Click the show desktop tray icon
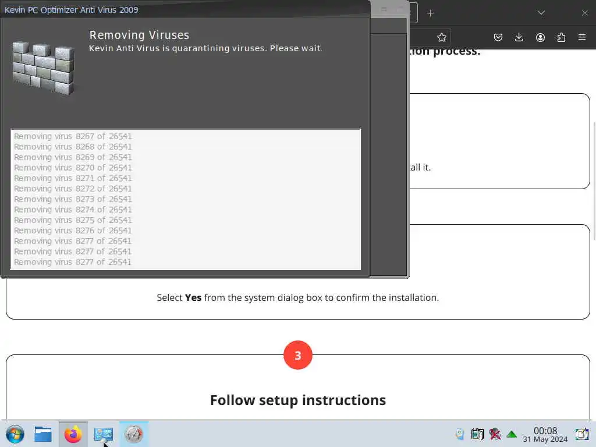This screenshot has width=596, height=447. 581,434
